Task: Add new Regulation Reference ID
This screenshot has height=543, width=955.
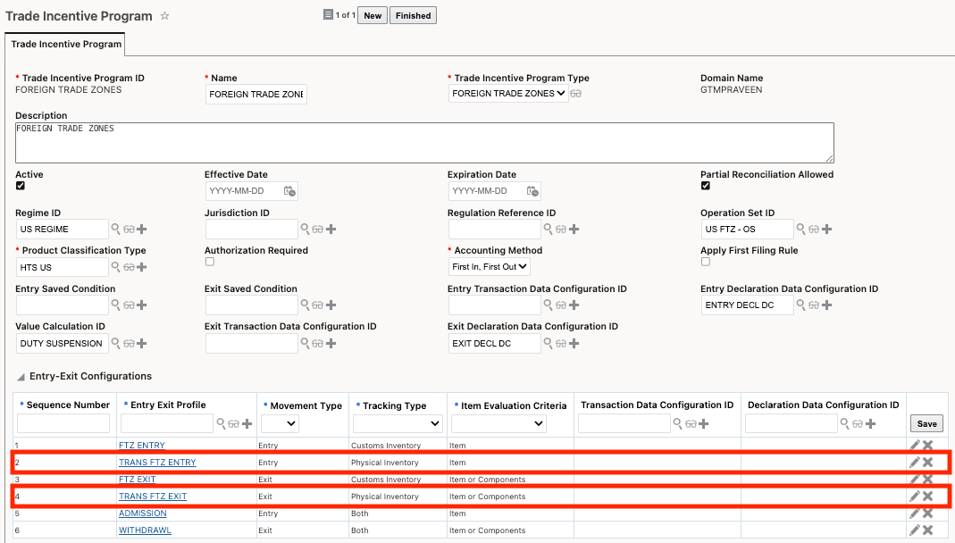Action: [574, 230]
